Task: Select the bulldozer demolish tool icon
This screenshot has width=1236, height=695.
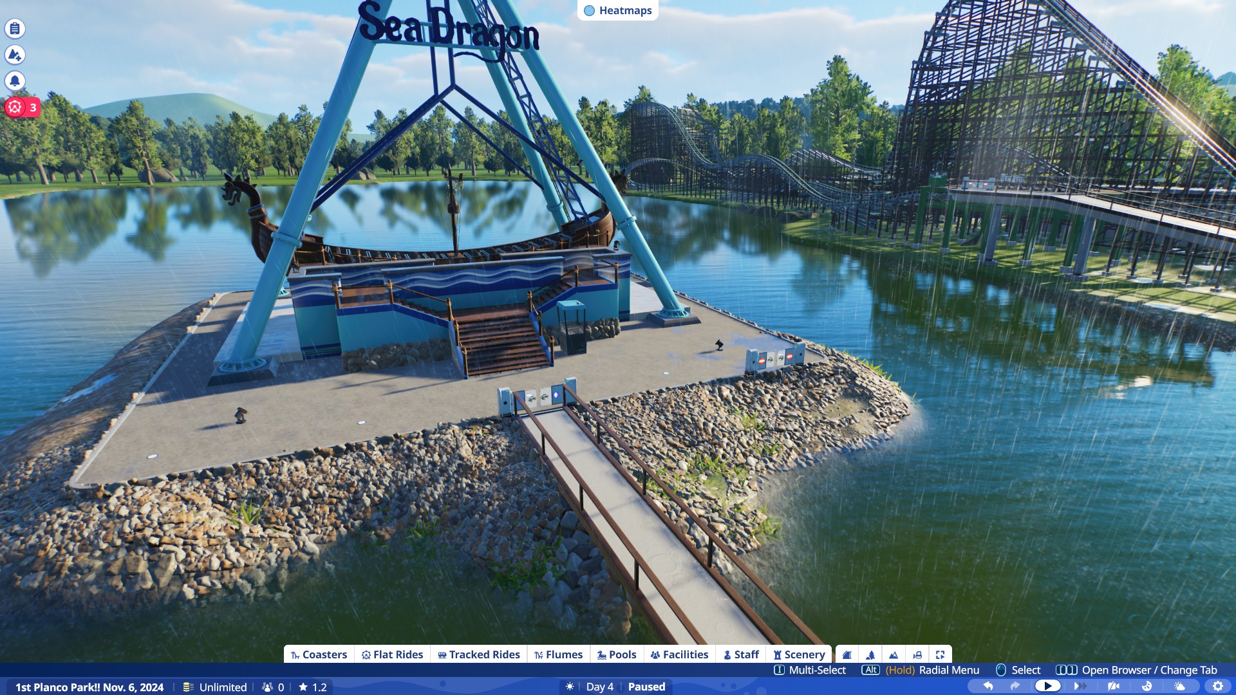Action: click(917, 654)
